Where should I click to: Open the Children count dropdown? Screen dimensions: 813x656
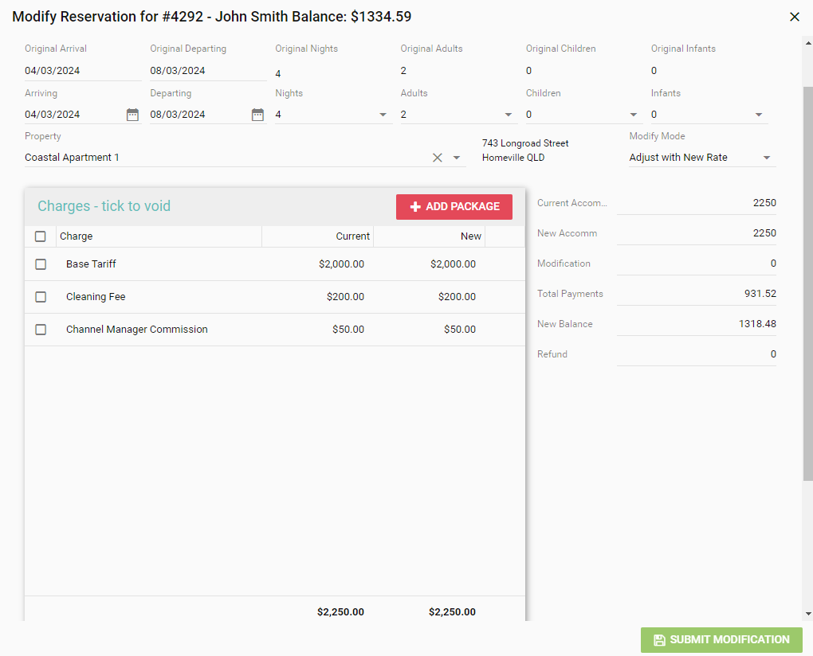click(634, 115)
